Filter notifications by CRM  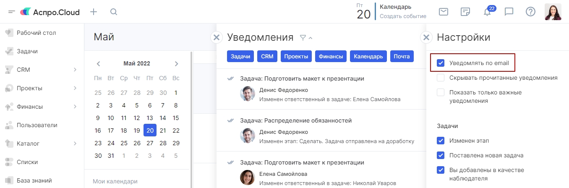point(267,57)
